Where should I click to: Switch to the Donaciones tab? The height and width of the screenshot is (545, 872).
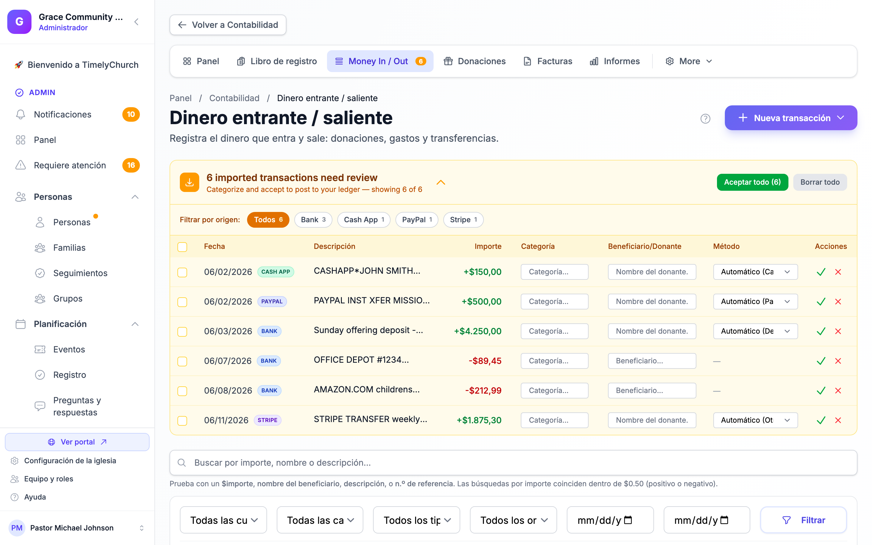pyautogui.click(x=474, y=61)
